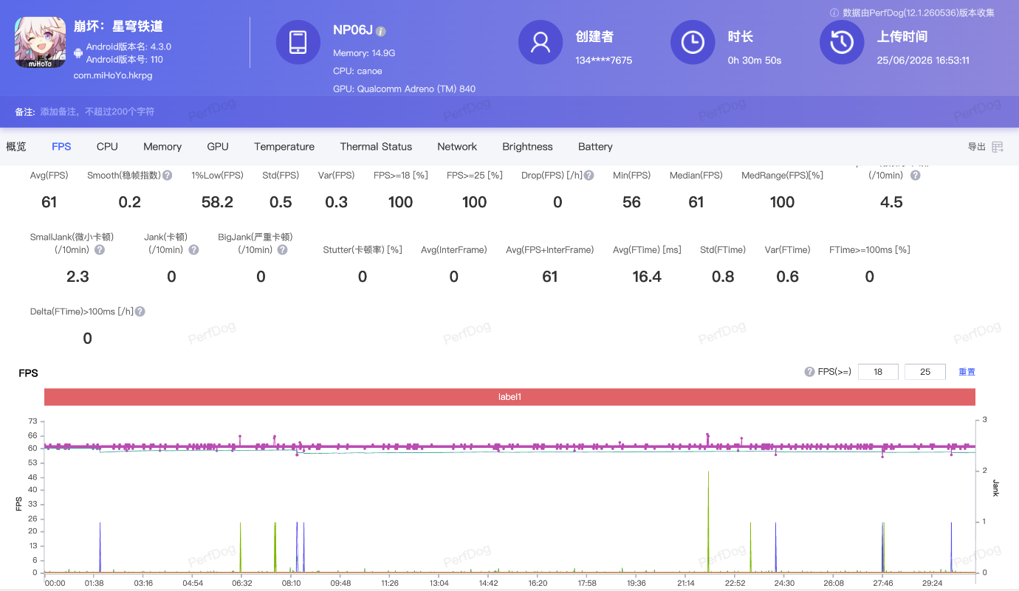Switch to the 概览 overview tab
Viewport: 1019px width, 591px height.
pos(16,147)
